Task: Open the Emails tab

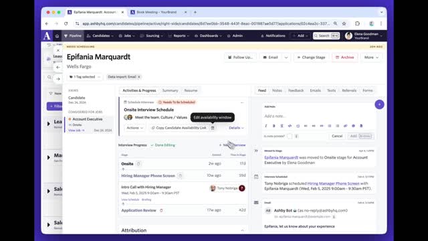Action: click(315, 90)
